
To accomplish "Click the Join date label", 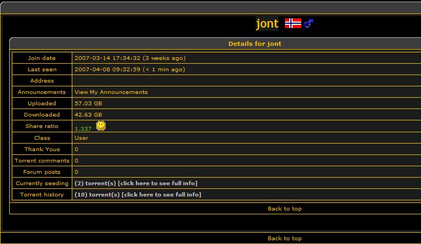I will 42,58.
